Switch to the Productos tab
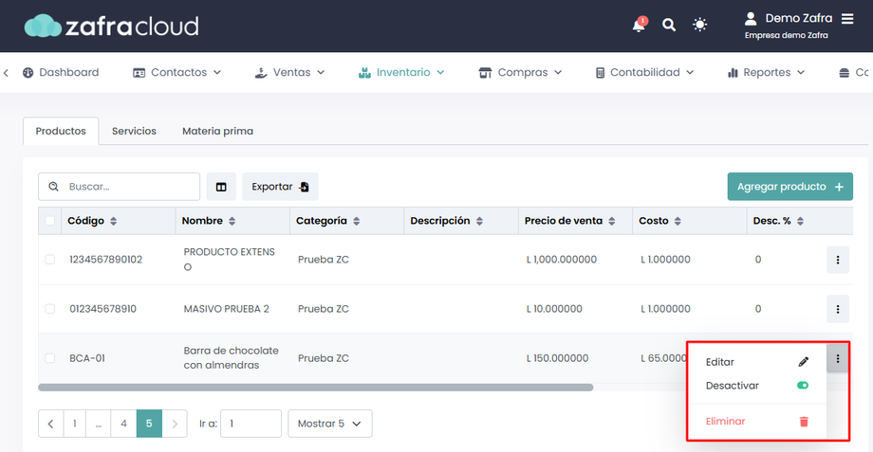 61,131
